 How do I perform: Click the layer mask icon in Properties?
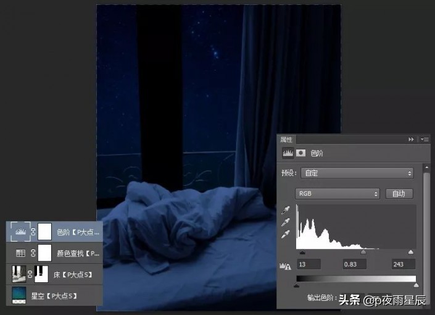300,153
